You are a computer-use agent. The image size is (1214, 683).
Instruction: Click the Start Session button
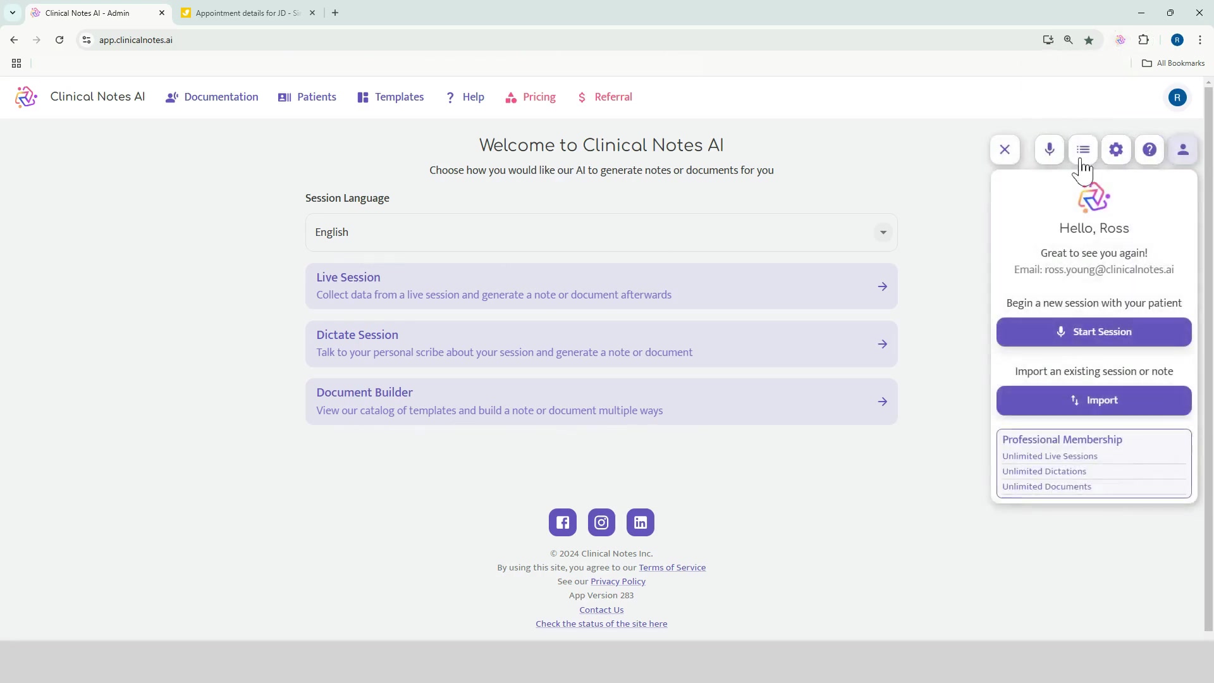coord(1094,332)
